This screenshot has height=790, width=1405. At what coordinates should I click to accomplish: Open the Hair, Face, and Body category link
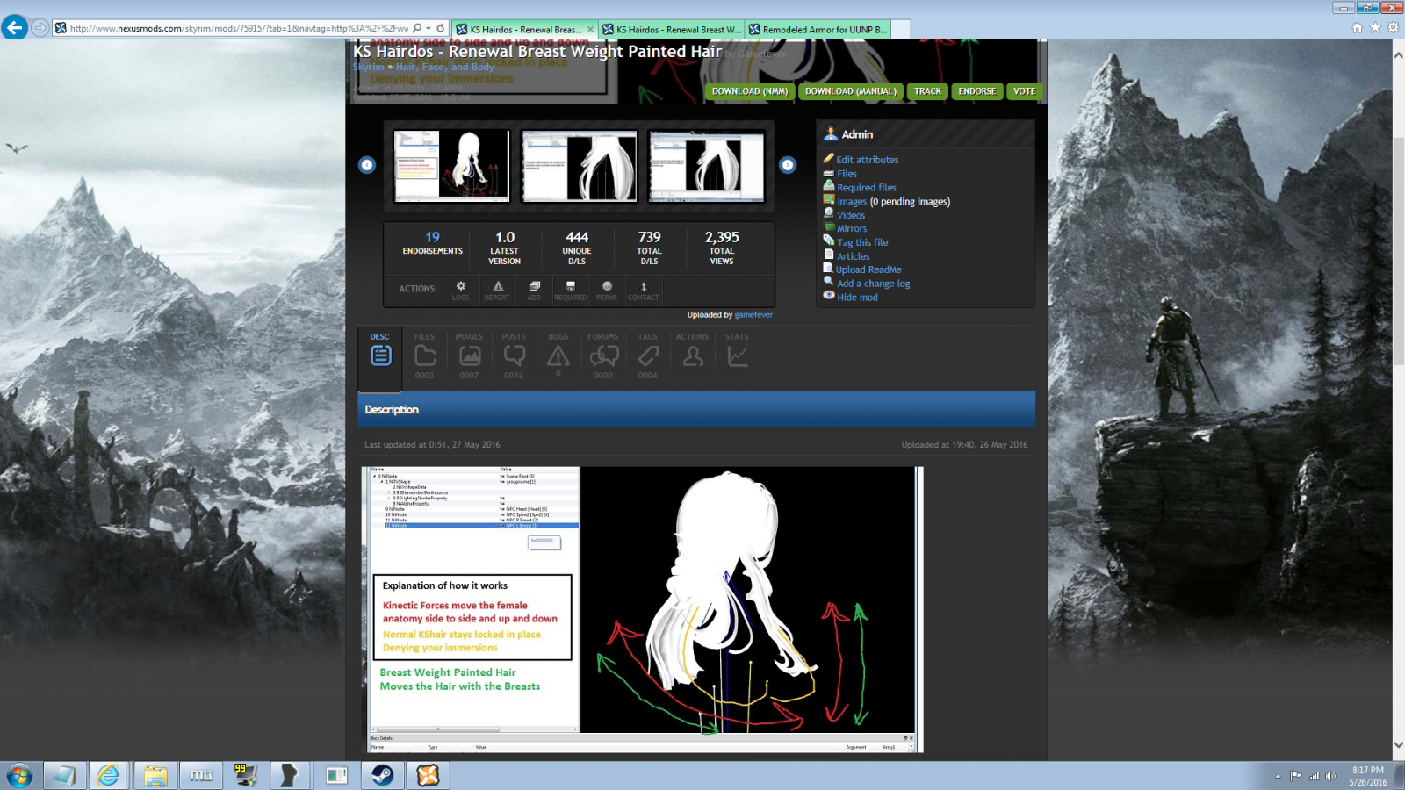(x=444, y=67)
